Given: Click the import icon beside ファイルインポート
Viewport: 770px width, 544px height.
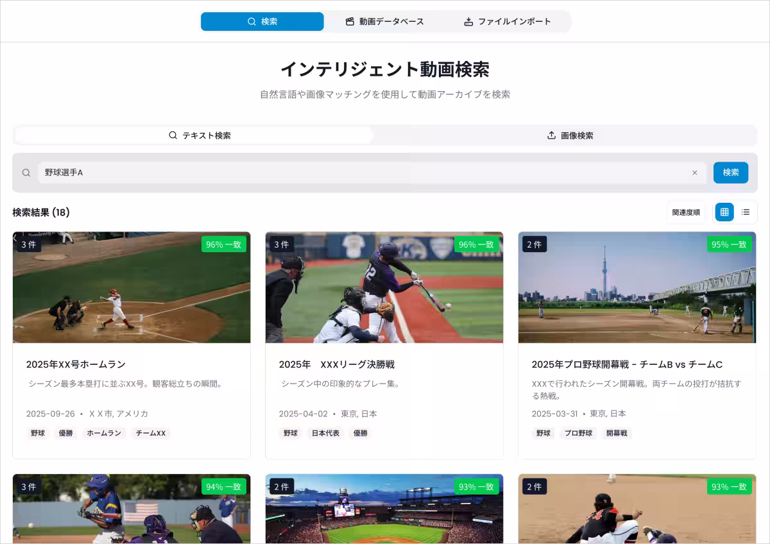Looking at the screenshot, I should pyautogui.click(x=468, y=21).
